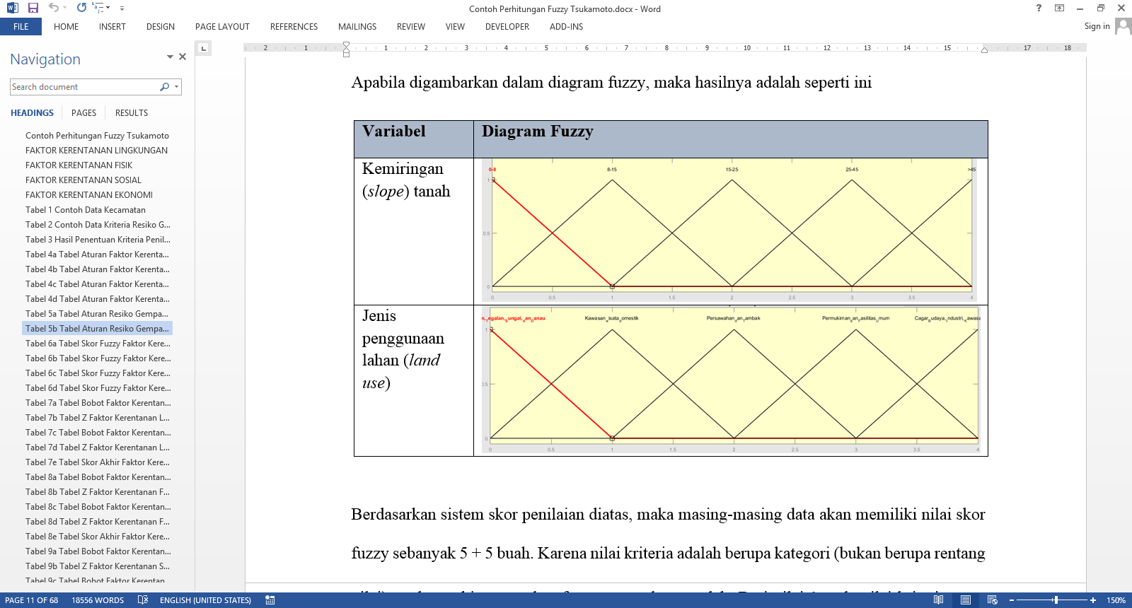This screenshot has height=608, width=1132.
Task: Toggle Print Layout view in status bar
Action: pos(966,600)
